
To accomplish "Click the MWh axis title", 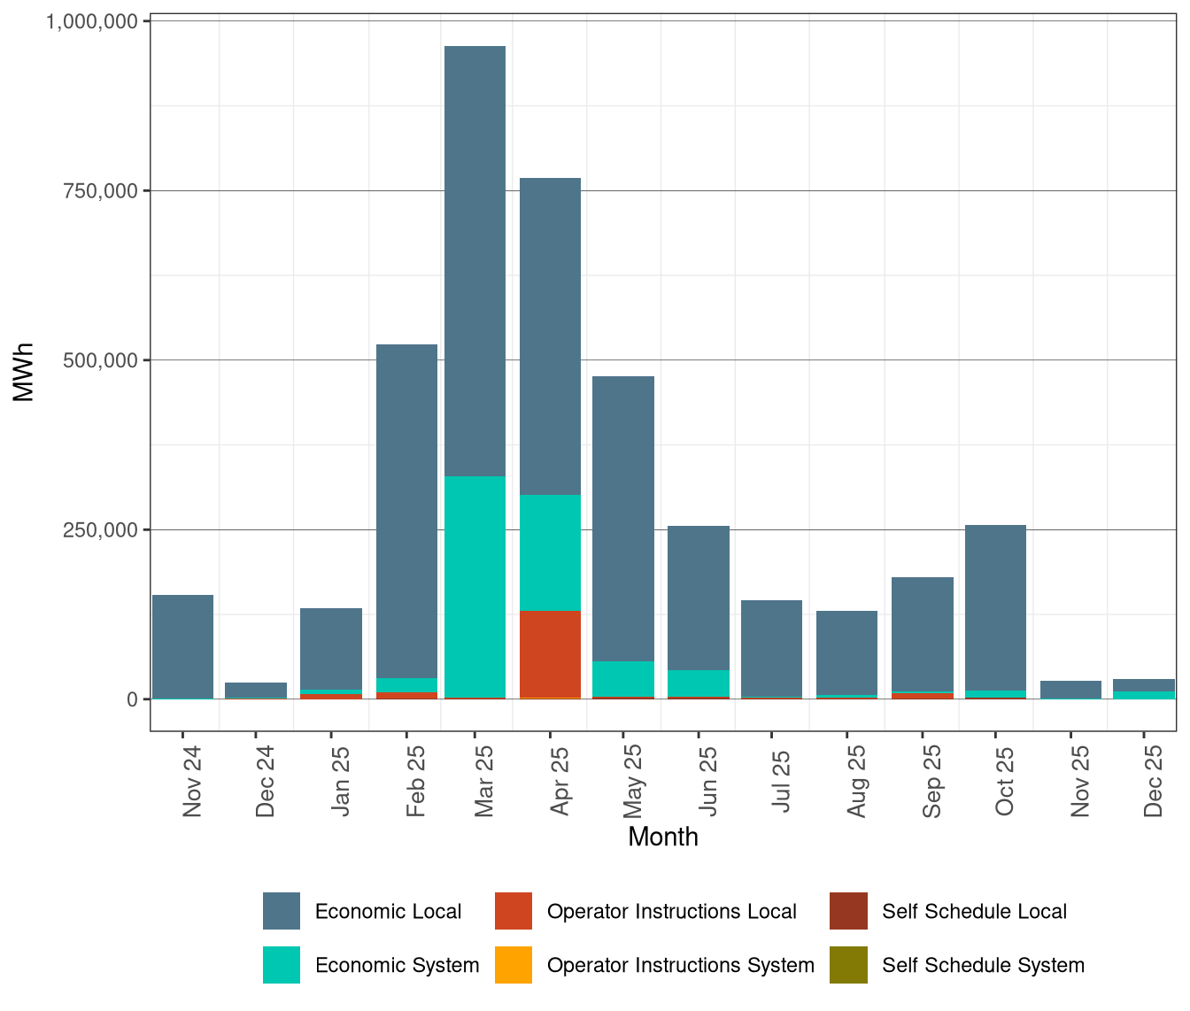I will click(x=24, y=372).
